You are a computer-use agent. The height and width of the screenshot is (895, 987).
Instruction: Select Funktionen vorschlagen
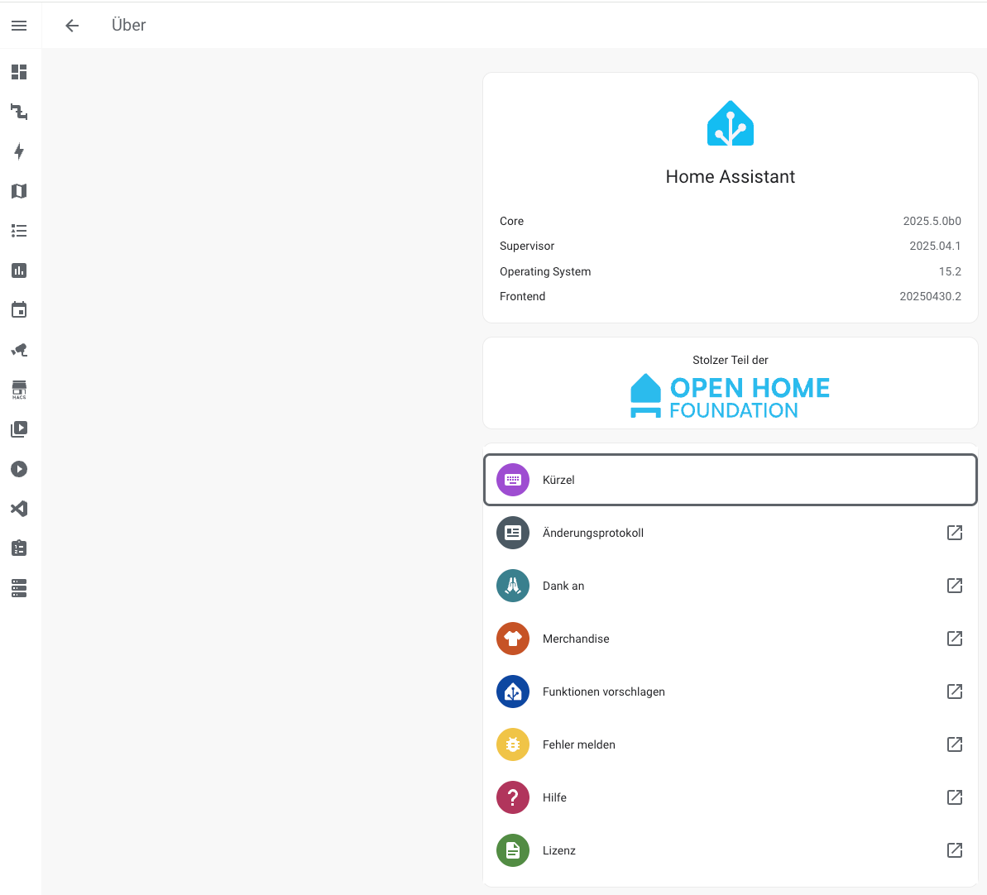tap(731, 691)
